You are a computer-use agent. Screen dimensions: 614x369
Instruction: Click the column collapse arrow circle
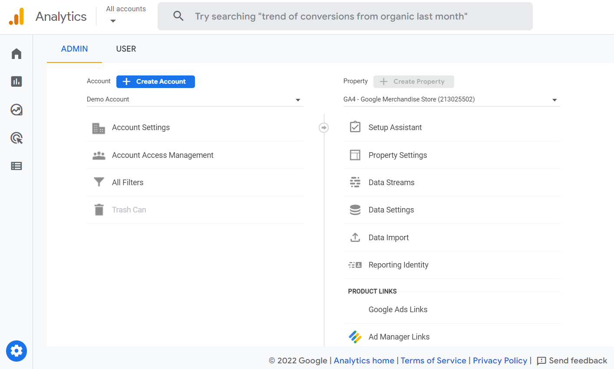point(324,127)
